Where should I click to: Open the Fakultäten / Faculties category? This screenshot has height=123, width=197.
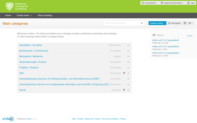(31, 45)
